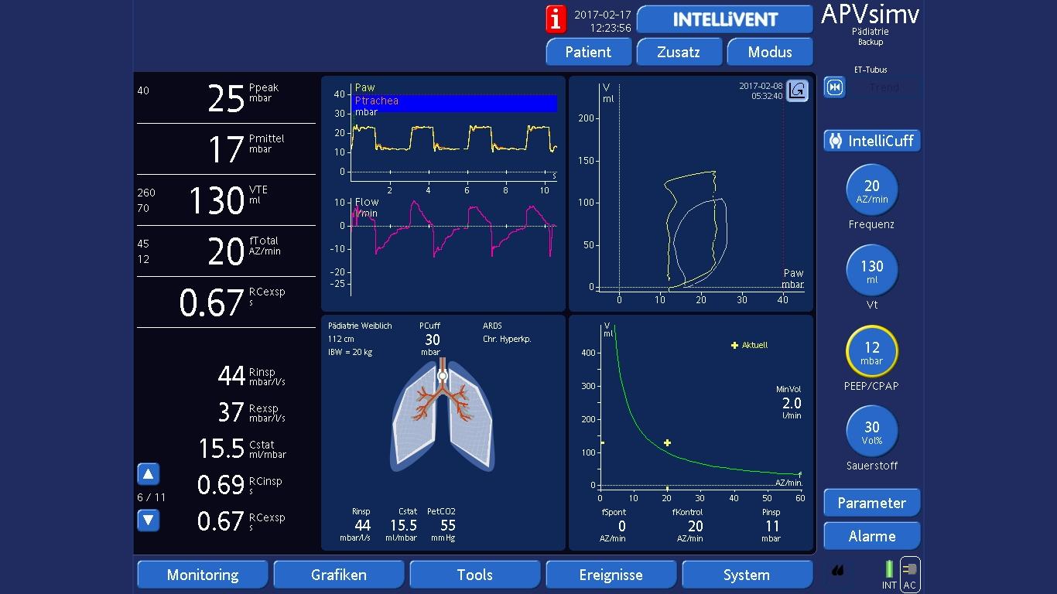The image size is (1057, 594).
Task: Open the IntelliCuff controls
Action: tap(872, 141)
